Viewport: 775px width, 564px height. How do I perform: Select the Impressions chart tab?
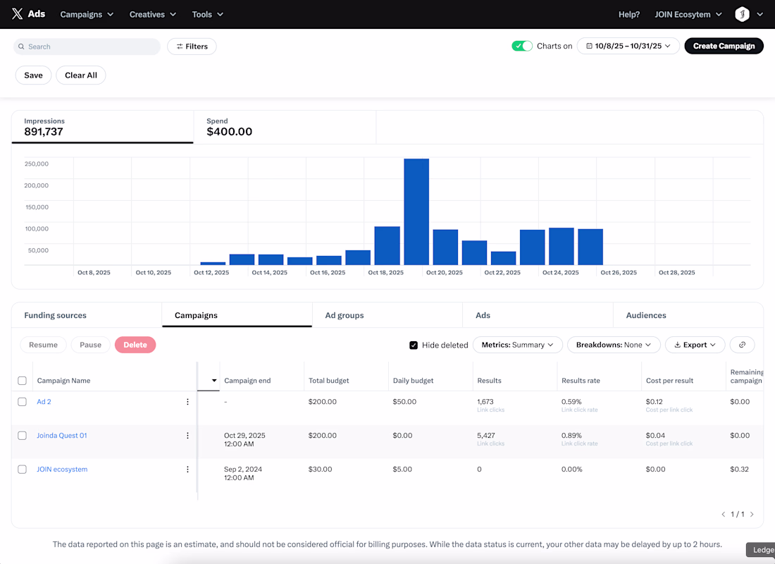click(x=102, y=127)
